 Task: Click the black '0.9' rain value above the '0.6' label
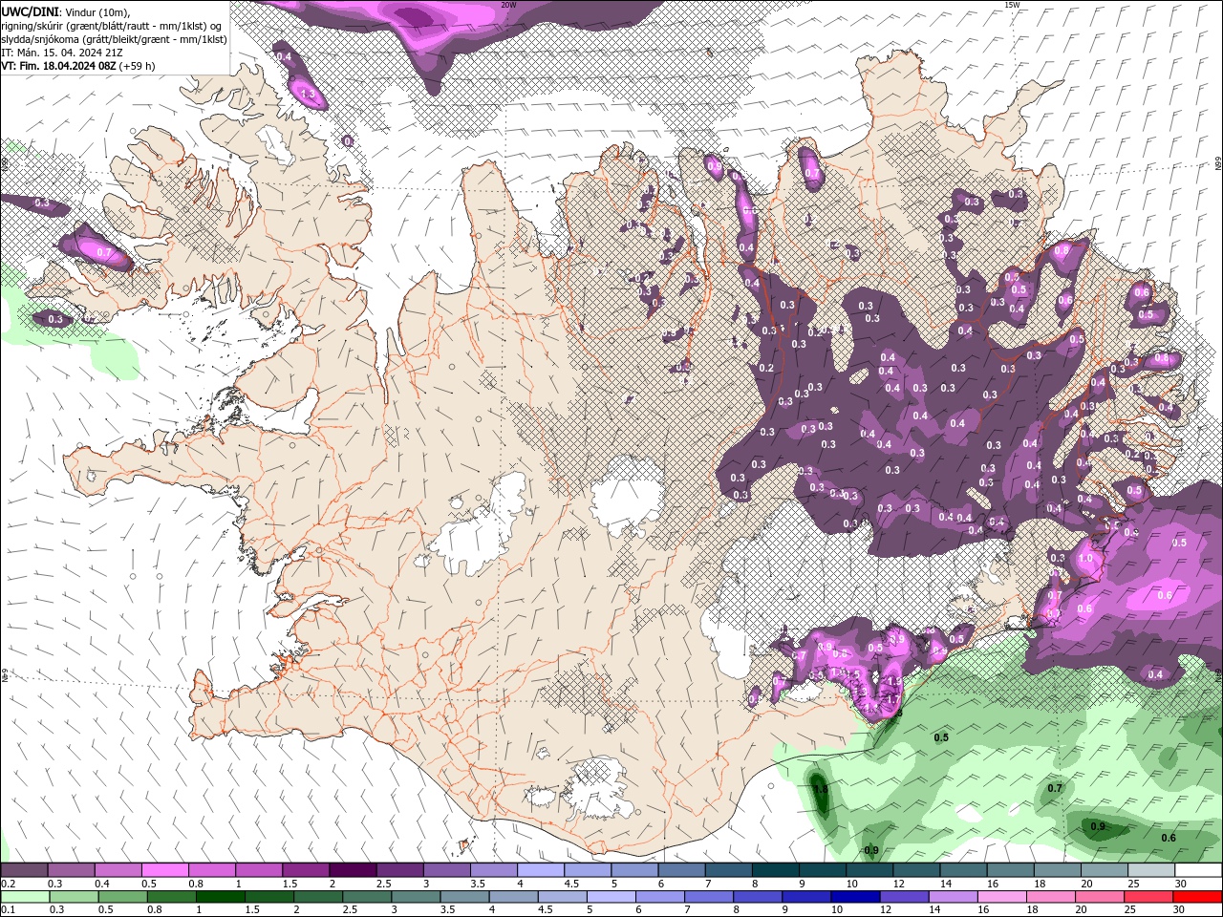coord(1098,826)
